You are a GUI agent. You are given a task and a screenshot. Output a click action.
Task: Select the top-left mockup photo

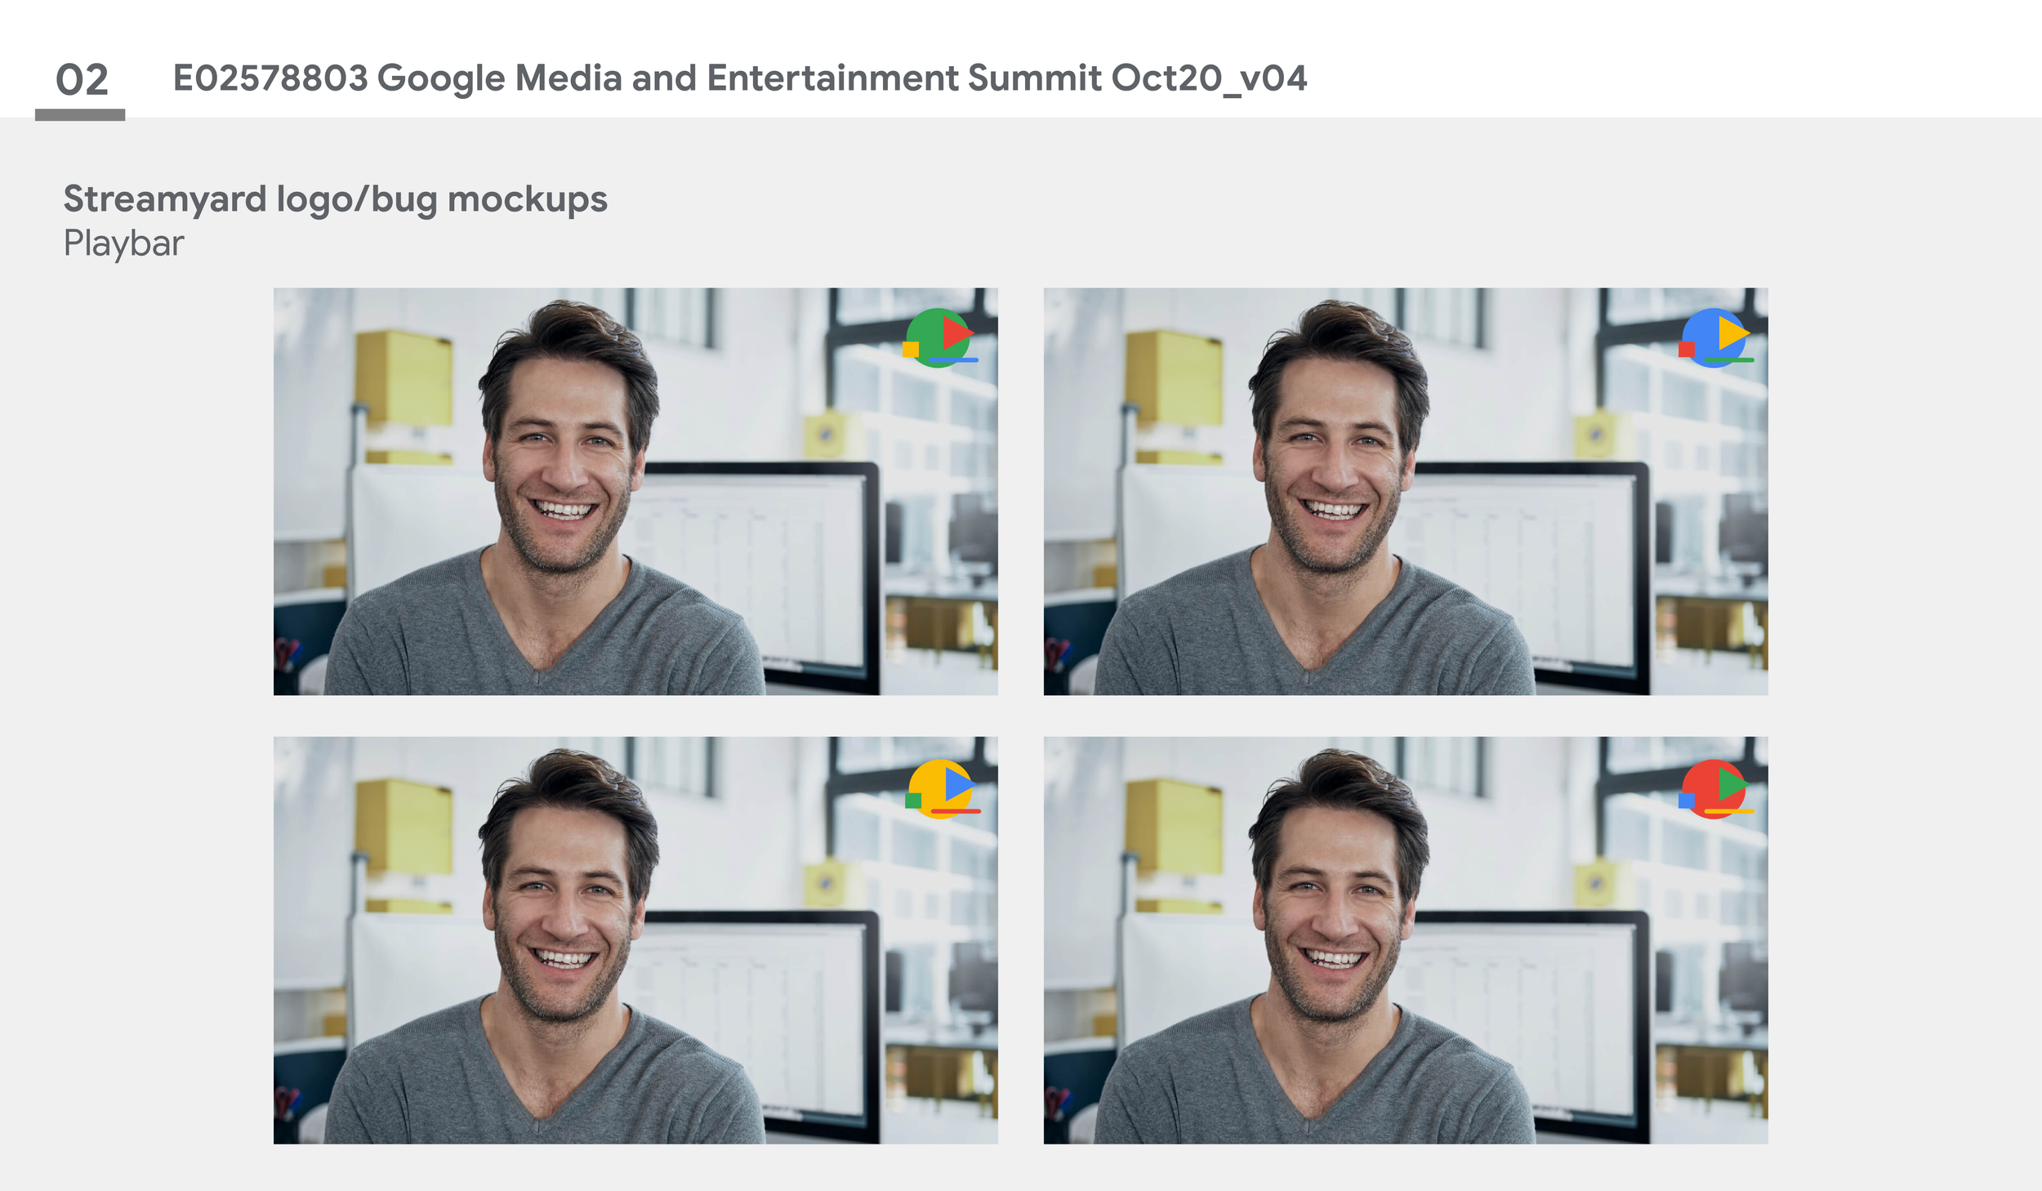tap(635, 491)
